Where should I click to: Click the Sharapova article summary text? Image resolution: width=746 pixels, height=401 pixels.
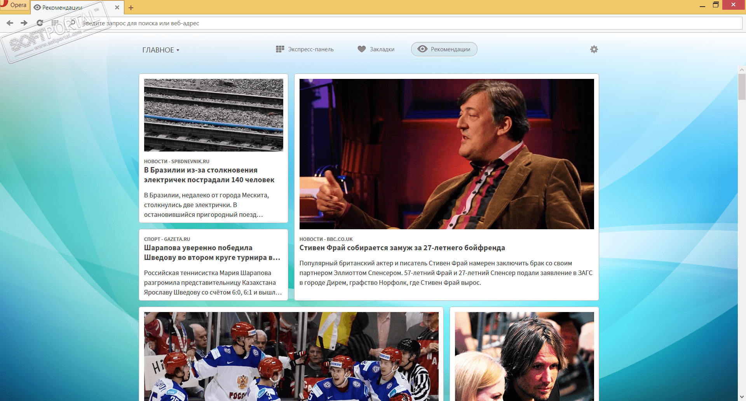[x=213, y=282]
